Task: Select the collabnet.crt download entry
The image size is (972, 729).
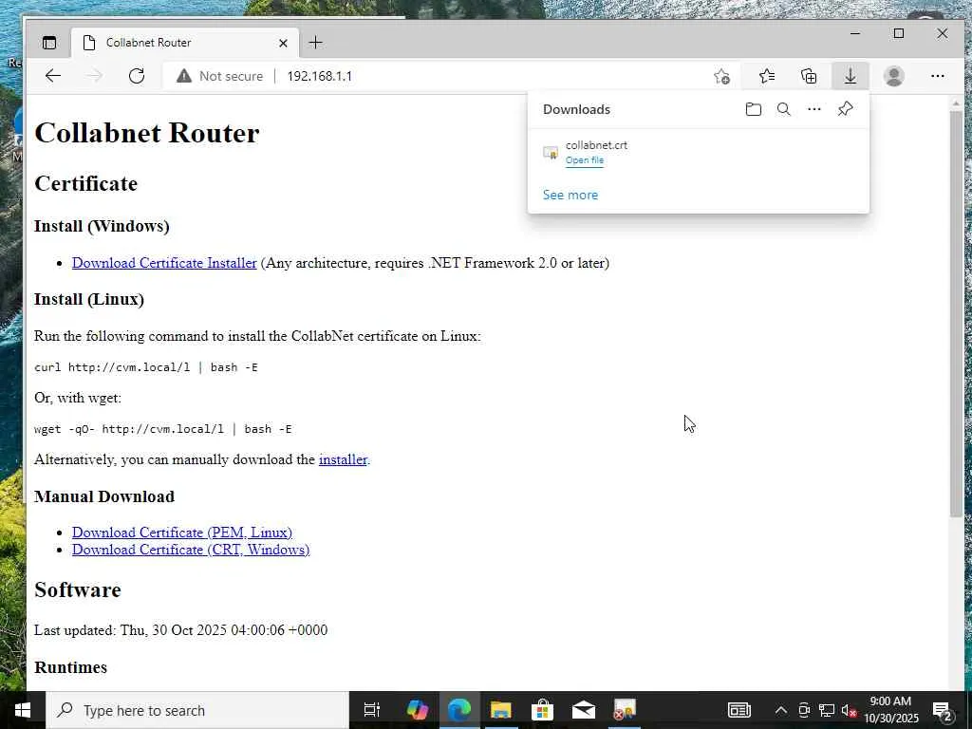Action: pos(699,153)
